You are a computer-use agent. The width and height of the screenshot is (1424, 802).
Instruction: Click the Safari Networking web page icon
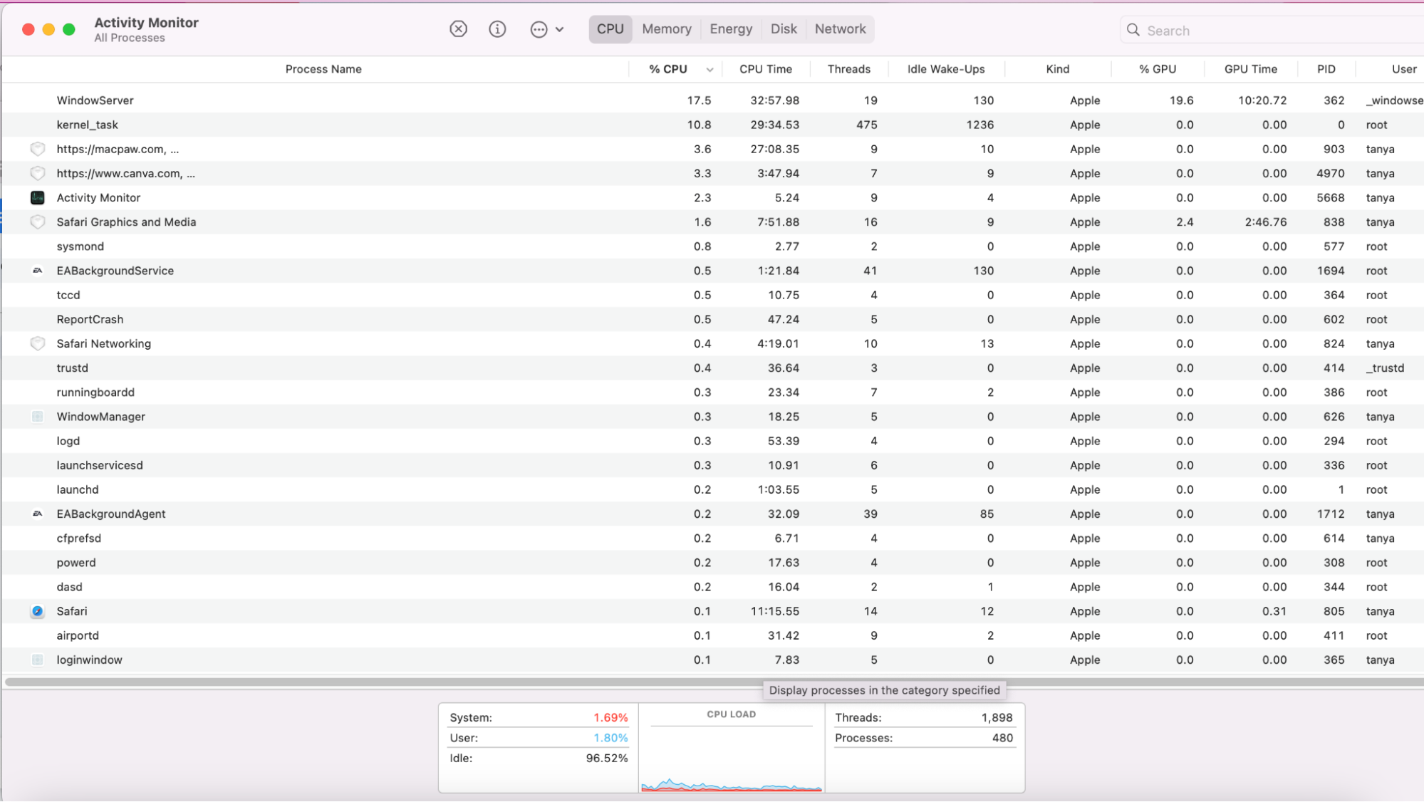(38, 343)
